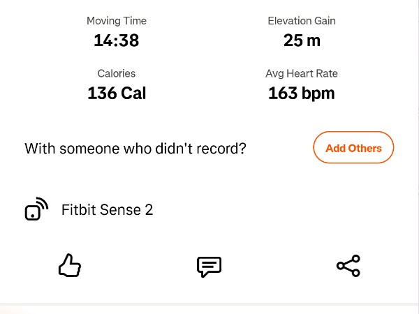Give kudos with the thumbs-up icon
The width and height of the screenshot is (419, 314).
coord(70,266)
